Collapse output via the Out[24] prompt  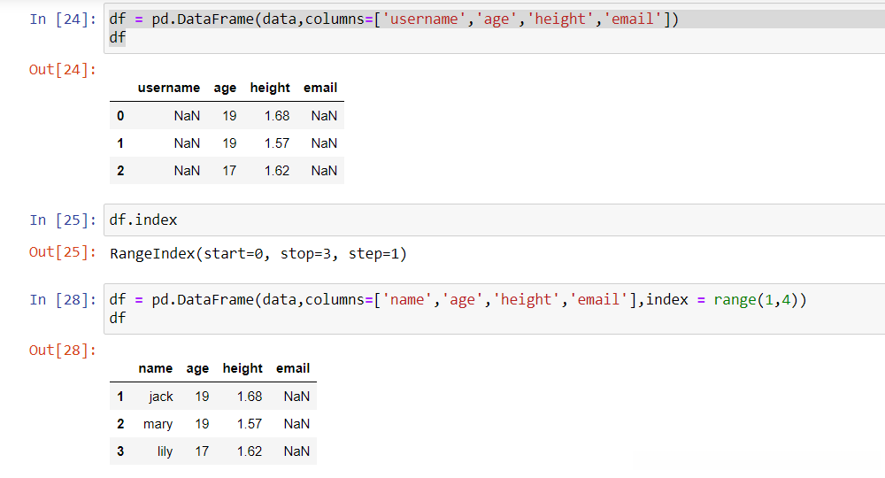click(62, 69)
